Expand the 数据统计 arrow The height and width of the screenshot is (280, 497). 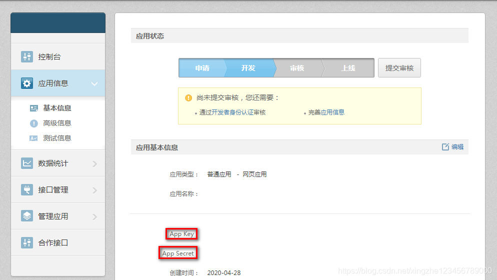[95, 163]
